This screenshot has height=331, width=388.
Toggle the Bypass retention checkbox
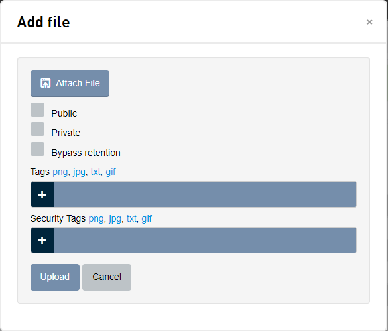coord(37,149)
